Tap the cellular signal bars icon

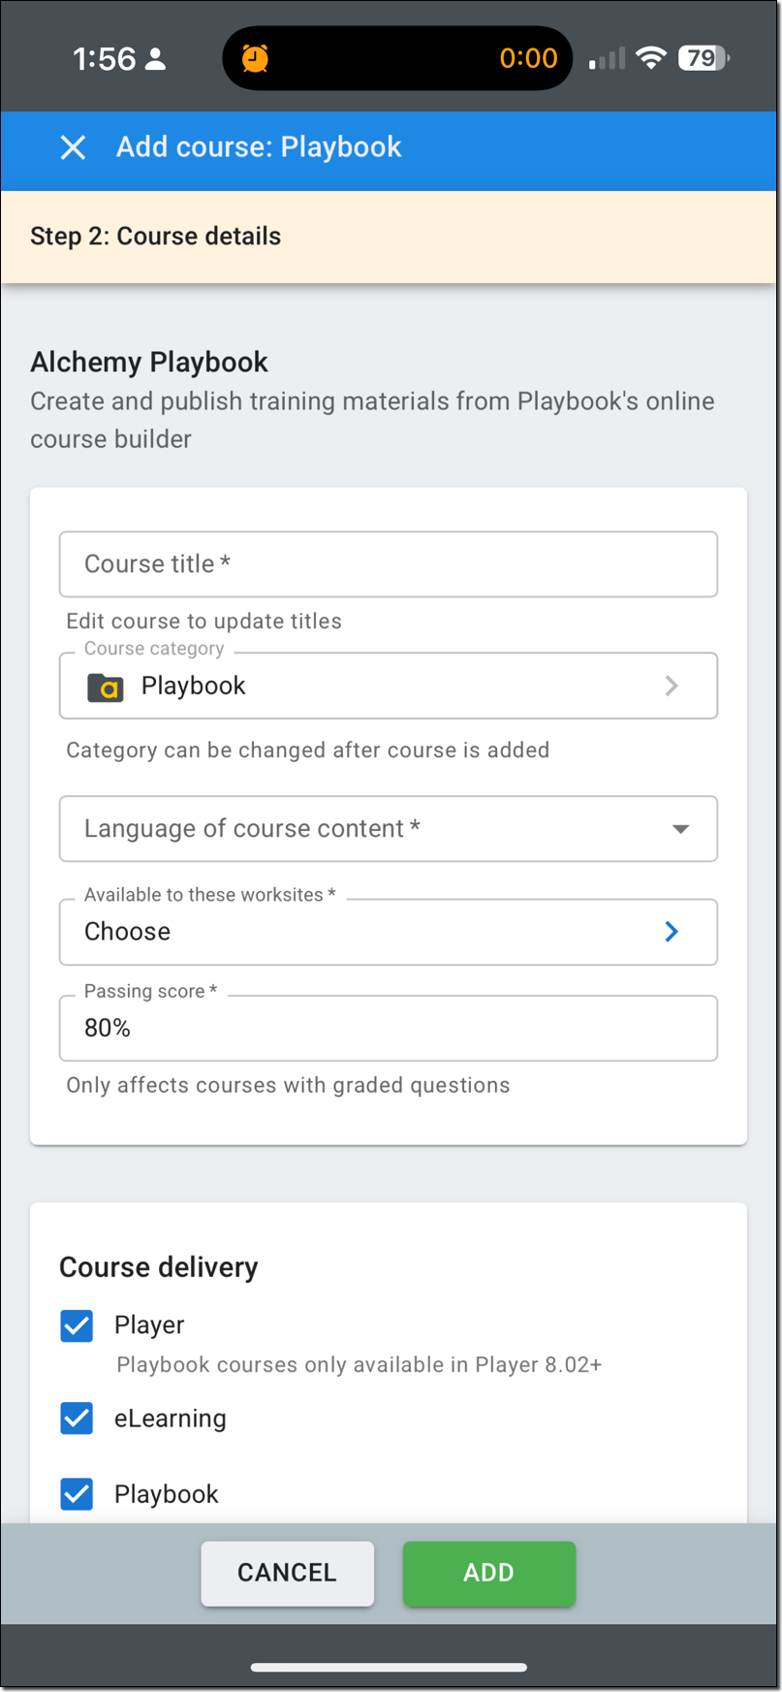[x=607, y=60]
